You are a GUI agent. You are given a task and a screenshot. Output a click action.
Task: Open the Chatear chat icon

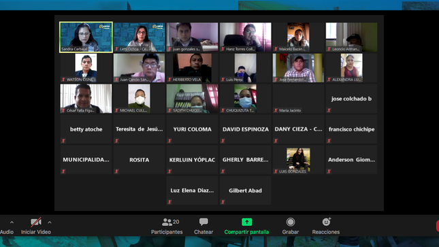[204, 222]
